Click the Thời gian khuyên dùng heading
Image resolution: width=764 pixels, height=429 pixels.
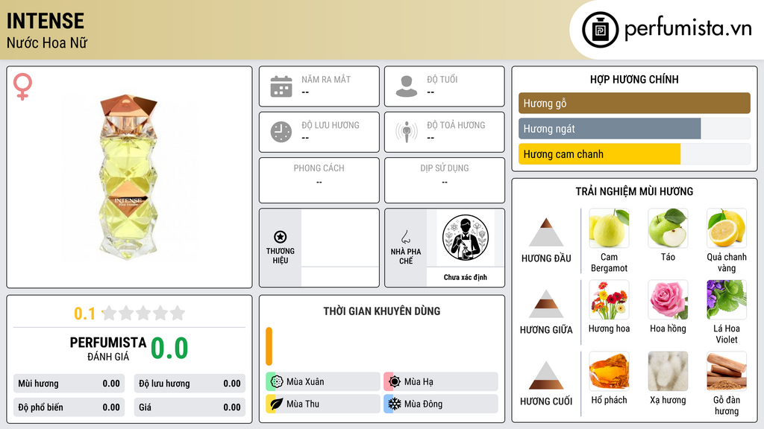(382, 311)
